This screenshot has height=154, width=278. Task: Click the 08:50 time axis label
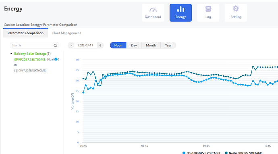145,146
